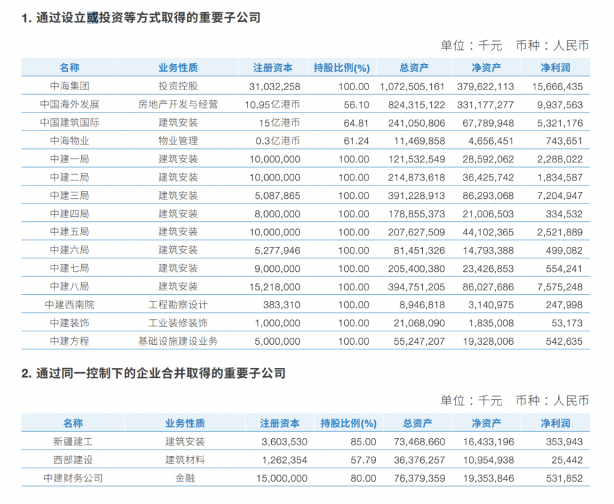The width and height of the screenshot is (614, 504).
Task: Click 57.79 shareholding ratio of 西部建设
Action: pos(363,460)
